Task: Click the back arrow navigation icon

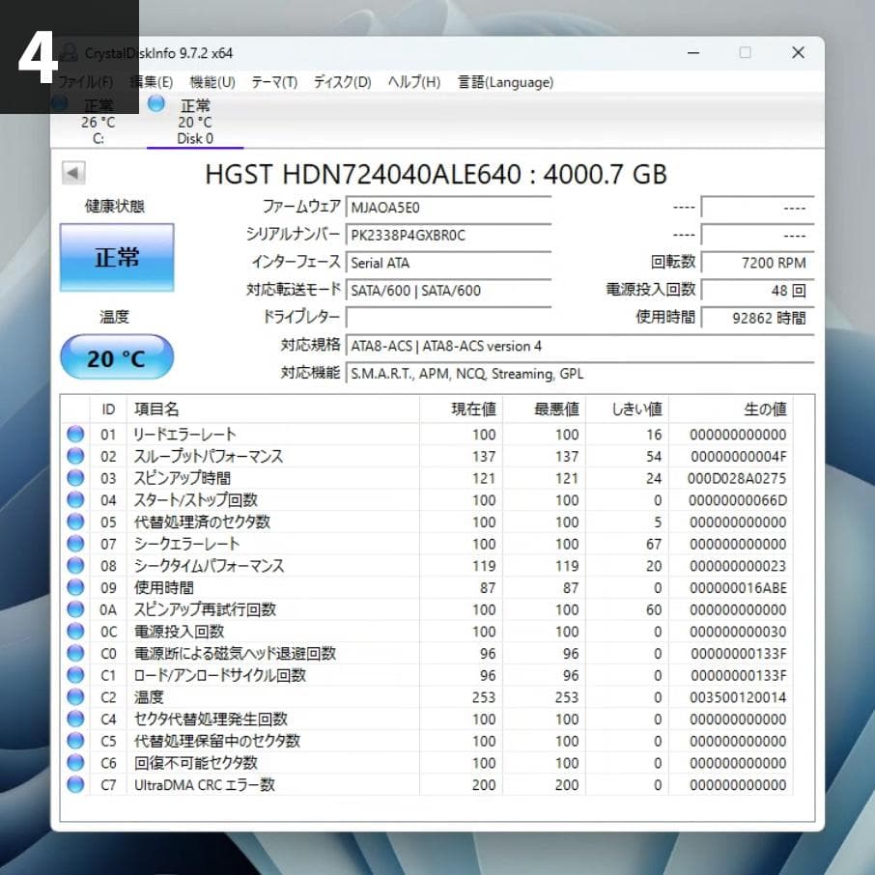Action: (x=72, y=172)
